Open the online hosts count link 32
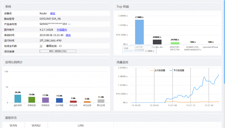225x128 pixels. click(41, 46)
